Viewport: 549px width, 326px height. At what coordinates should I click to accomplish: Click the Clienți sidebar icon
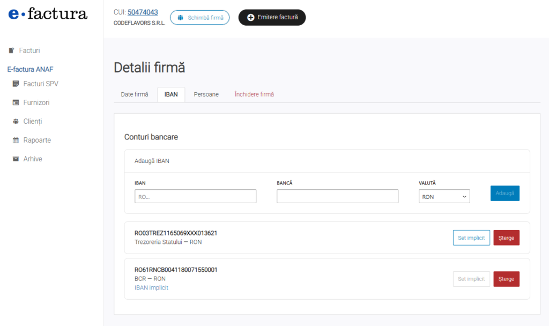click(x=16, y=121)
